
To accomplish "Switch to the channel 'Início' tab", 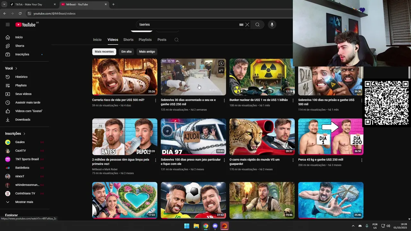I will pos(97,40).
